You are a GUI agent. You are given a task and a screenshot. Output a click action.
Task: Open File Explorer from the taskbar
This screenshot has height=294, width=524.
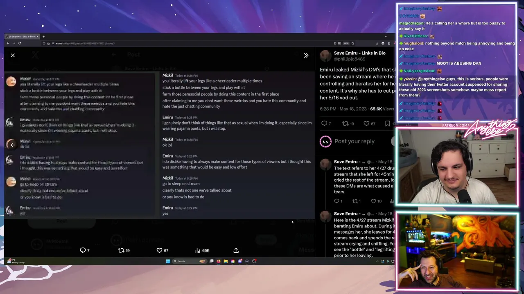[x=226, y=261]
